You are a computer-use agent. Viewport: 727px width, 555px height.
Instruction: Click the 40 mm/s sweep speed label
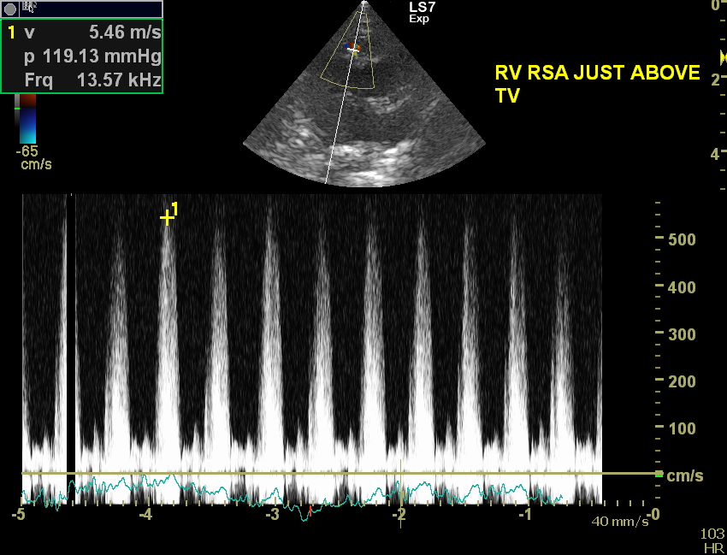pos(614,520)
